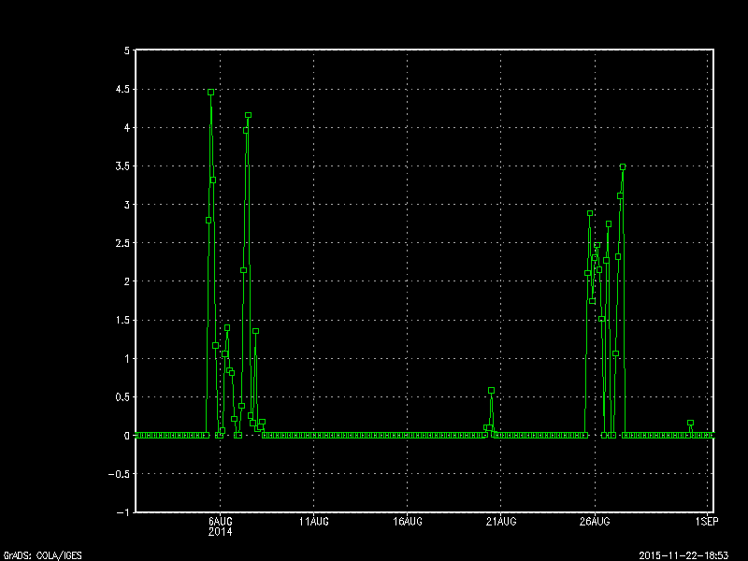This screenshot has height=561, width=748.
Task: Click the y-axis value 4.5
Action: (122, 89)
